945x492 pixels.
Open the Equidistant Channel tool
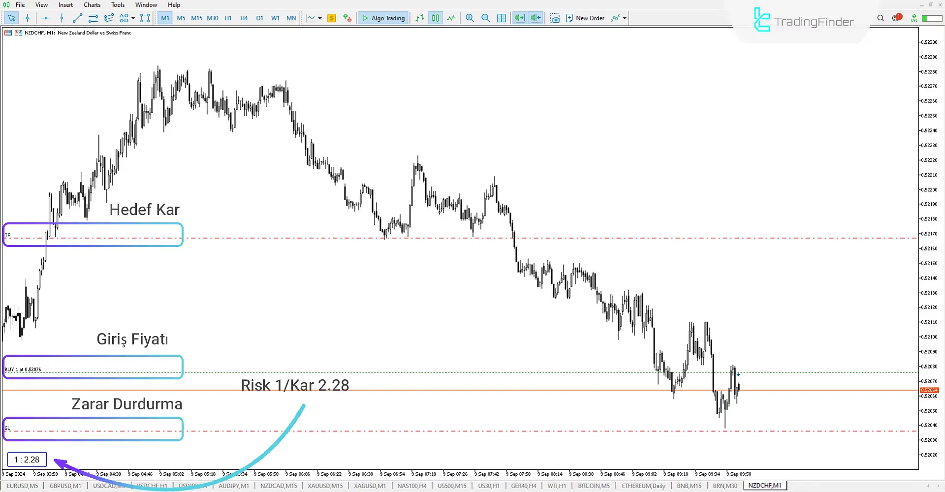coord(109,18)
